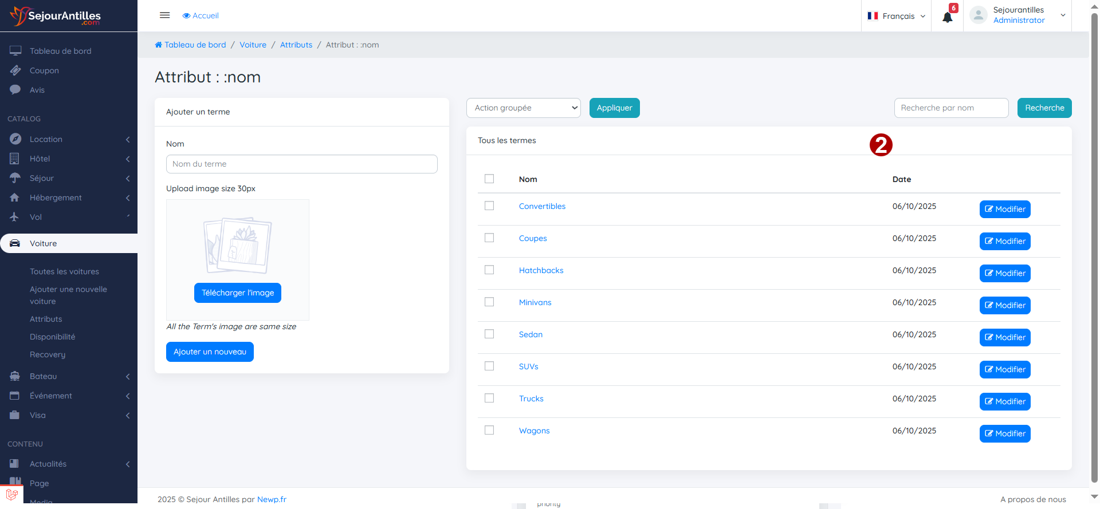This screenshot has height=509, width=1100.
Task: Click the Vol airplane icon
Action: pyautogui.click(x=15, y=217)
